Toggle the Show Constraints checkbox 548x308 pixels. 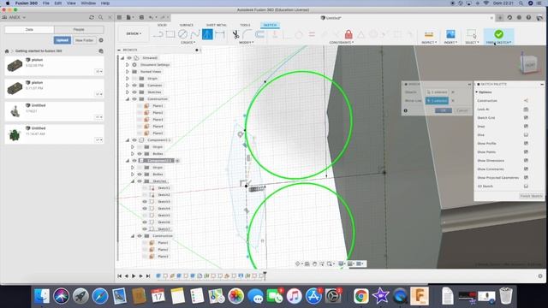pyautogui.click(x=526, y=169)
